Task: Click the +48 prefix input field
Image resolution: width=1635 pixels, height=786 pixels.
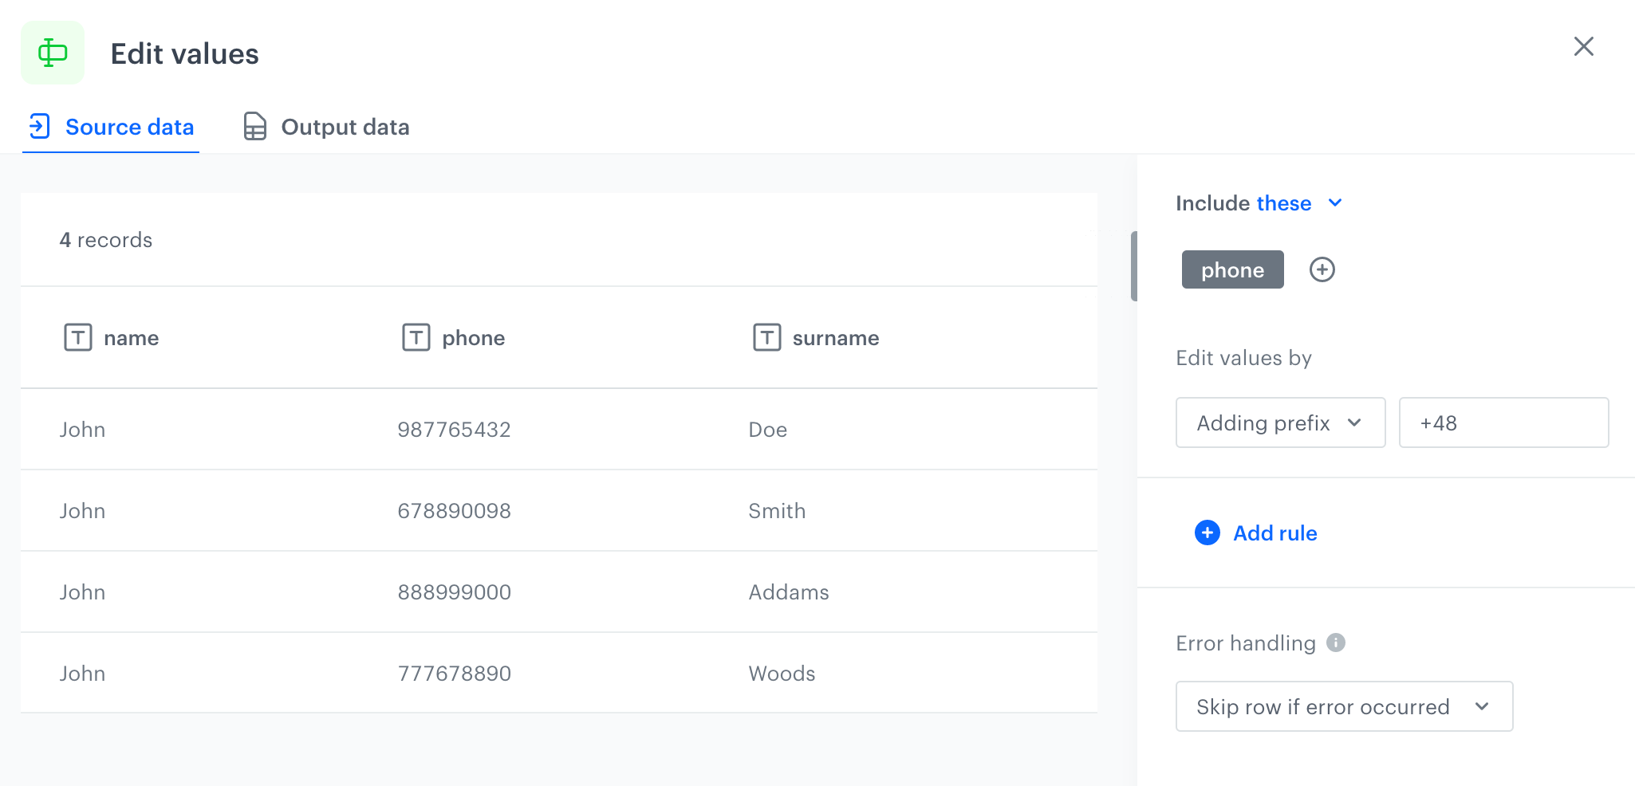Action: (1503, 423)
